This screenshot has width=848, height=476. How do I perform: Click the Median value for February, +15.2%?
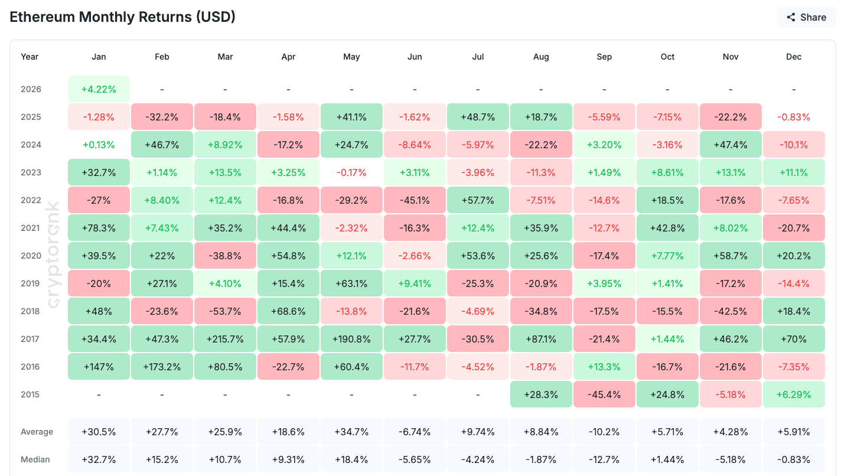pos(162,459)
